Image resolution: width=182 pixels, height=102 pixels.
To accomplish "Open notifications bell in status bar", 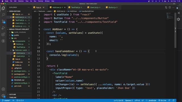I will [x=173, y=101].
